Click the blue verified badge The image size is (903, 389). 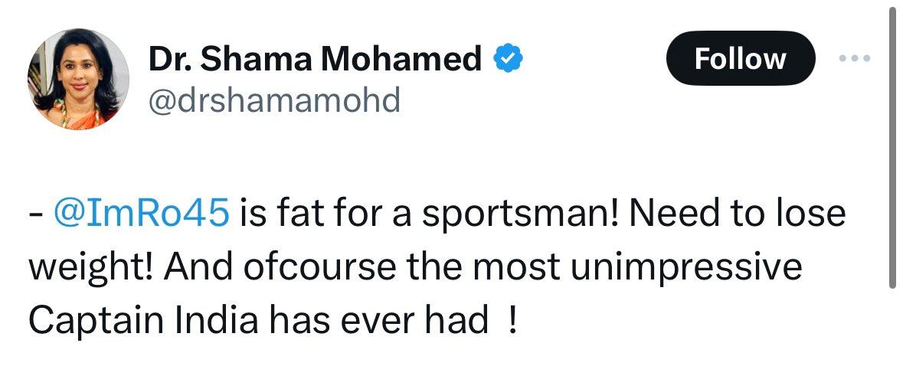click(x=506, y=58)
